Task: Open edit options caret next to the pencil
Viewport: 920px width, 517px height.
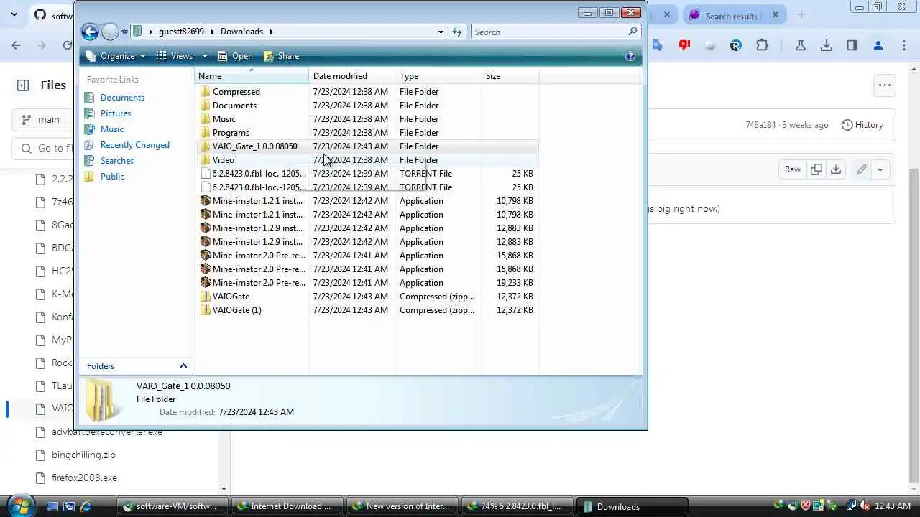Action: (880, 169)
